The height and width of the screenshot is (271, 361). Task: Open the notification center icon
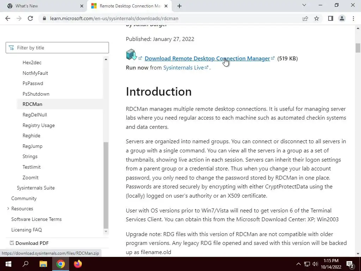click(x=350, y=264)
